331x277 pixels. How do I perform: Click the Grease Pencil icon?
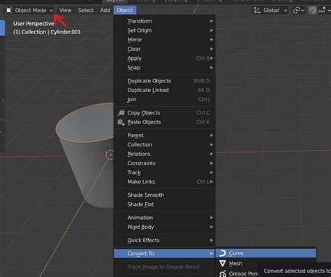click(x=223, y=274)
